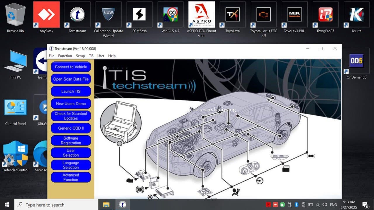Screen dimensions: 374x210
Task: Click the Connect to Vehicle button
Action: pyautogui.click(x=71, y=67)
